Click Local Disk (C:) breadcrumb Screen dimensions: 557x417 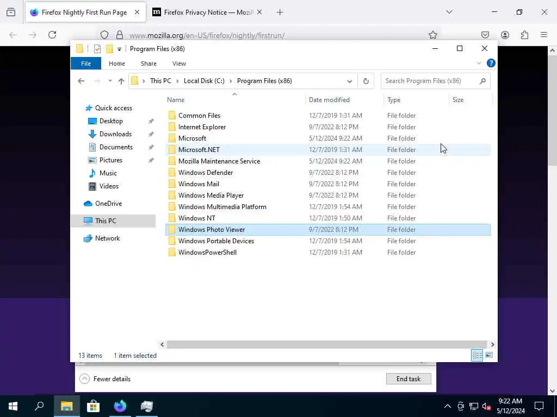pos(204,81)
